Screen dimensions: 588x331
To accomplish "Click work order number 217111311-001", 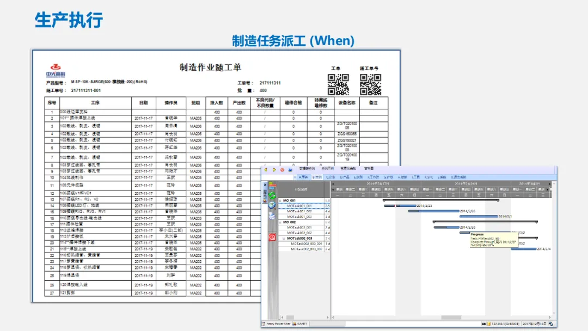I will point(86,90).
